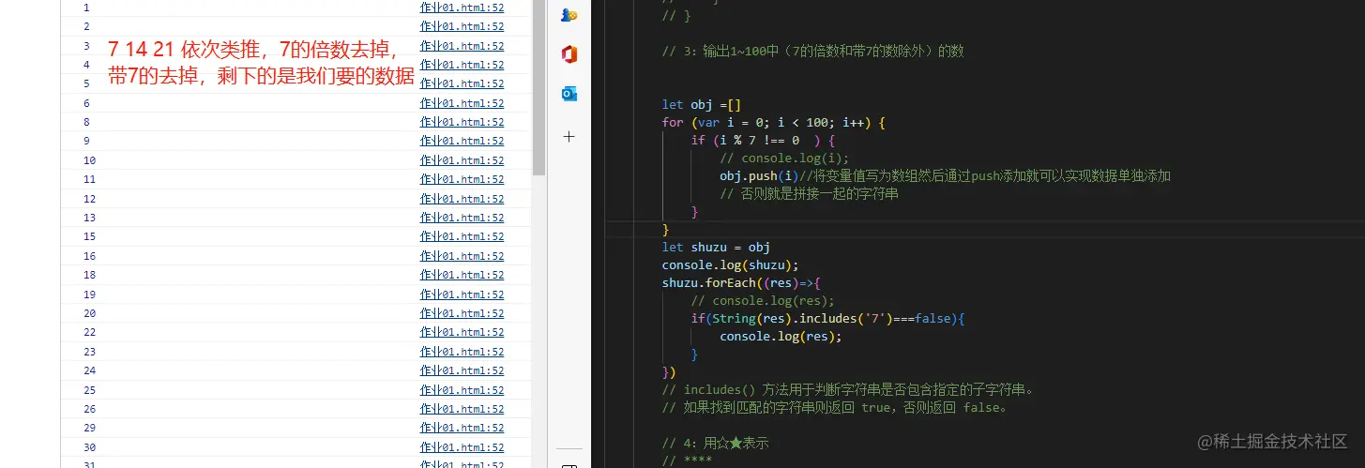
Task: Open the top sidebar icon above Office
Action: click(569, 14)
